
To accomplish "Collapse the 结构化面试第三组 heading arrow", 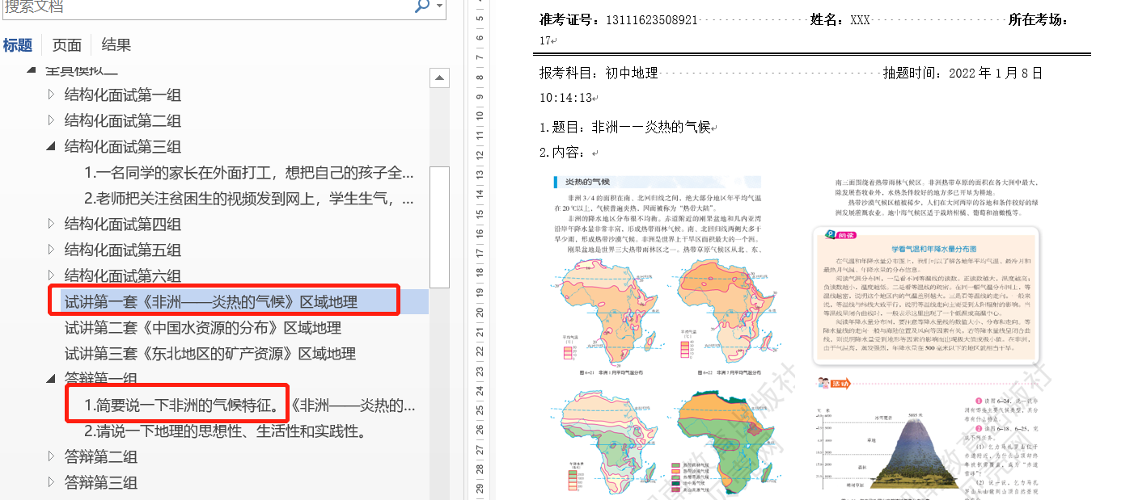I will 52,147.
